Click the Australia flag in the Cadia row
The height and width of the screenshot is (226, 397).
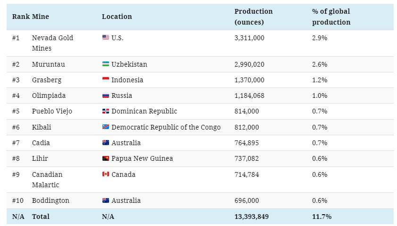point(106,143)
